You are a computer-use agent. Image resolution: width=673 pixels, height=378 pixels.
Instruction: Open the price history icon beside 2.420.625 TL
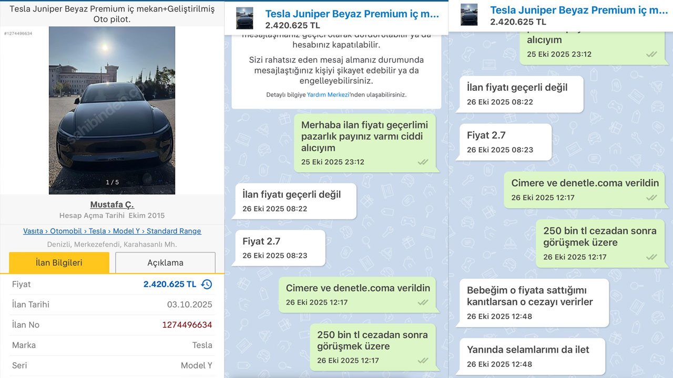pos(207,284)
